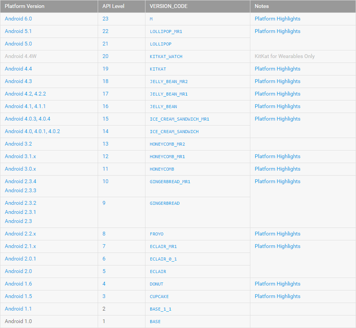
Task: Click the Android 4.4 link
Action: (18, 69)
